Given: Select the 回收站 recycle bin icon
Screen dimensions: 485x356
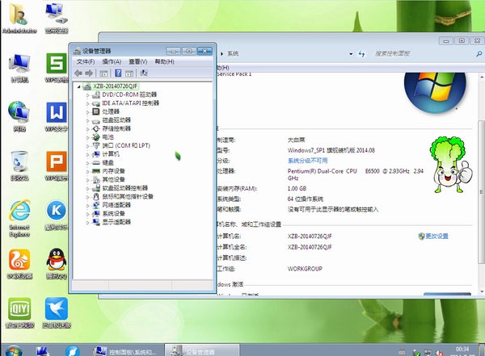Looking at the screenshot, I should (19, 165).
